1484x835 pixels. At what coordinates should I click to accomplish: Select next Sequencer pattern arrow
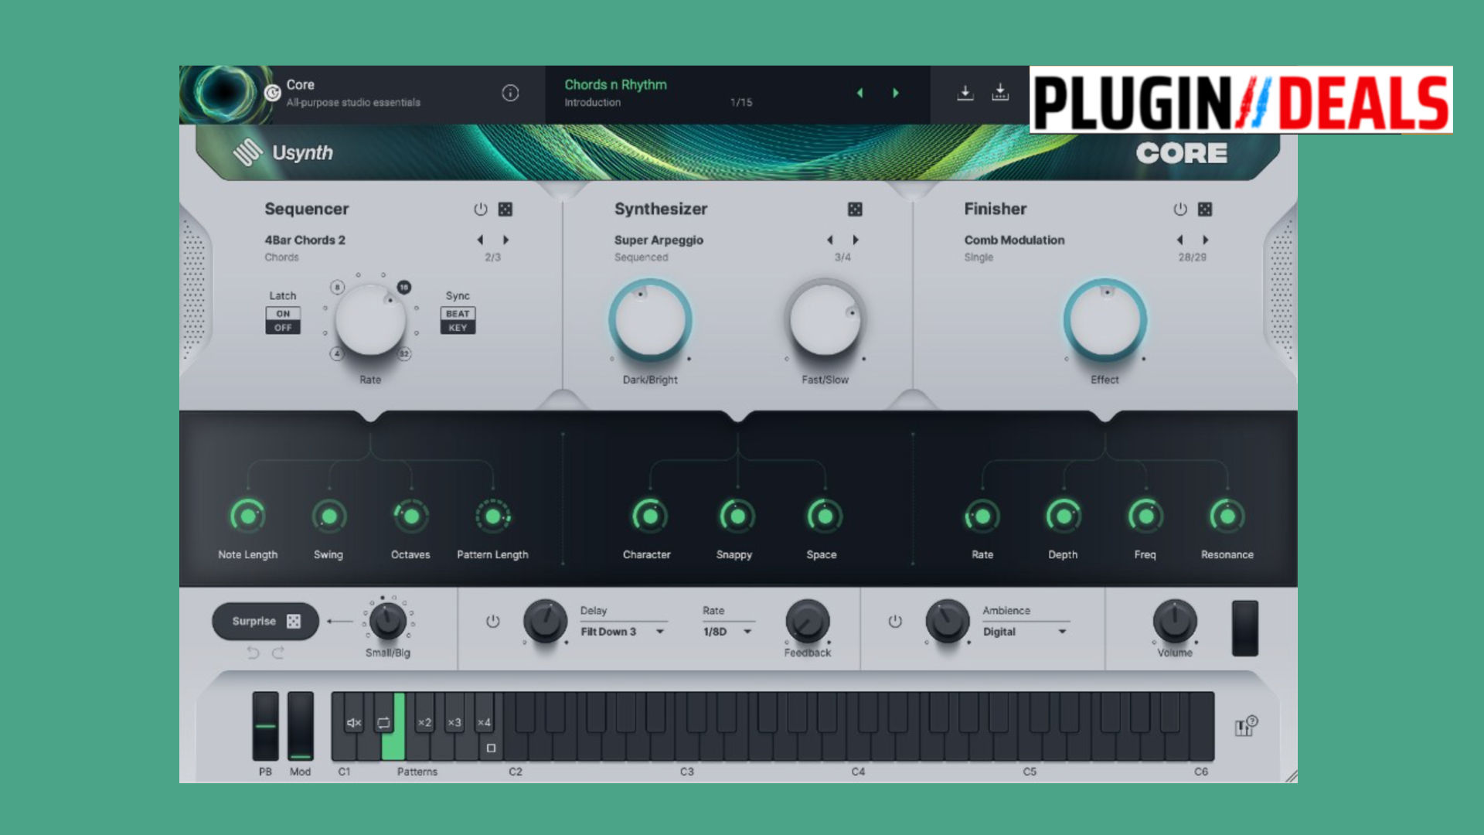click(506, 240)
